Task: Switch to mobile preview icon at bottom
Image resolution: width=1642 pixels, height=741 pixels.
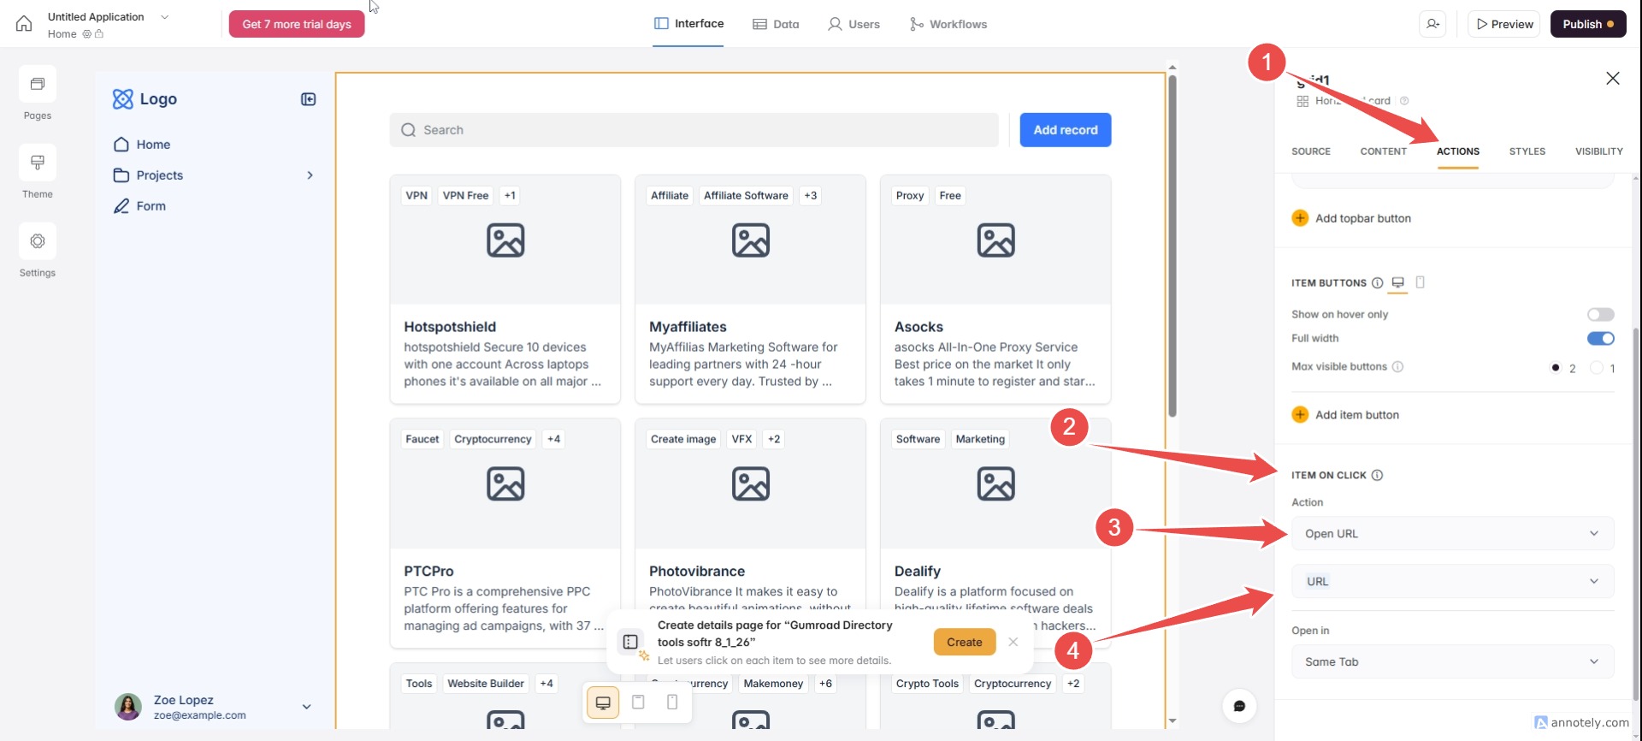Action: pos(672,702)
